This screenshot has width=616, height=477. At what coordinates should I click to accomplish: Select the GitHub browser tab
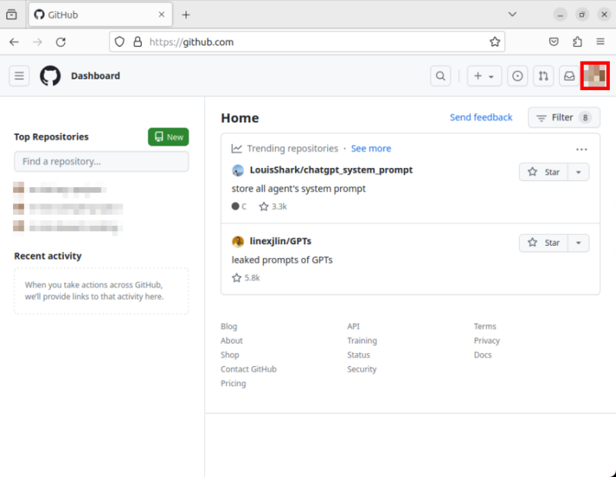pyautogui.click(x=92, y=14)
